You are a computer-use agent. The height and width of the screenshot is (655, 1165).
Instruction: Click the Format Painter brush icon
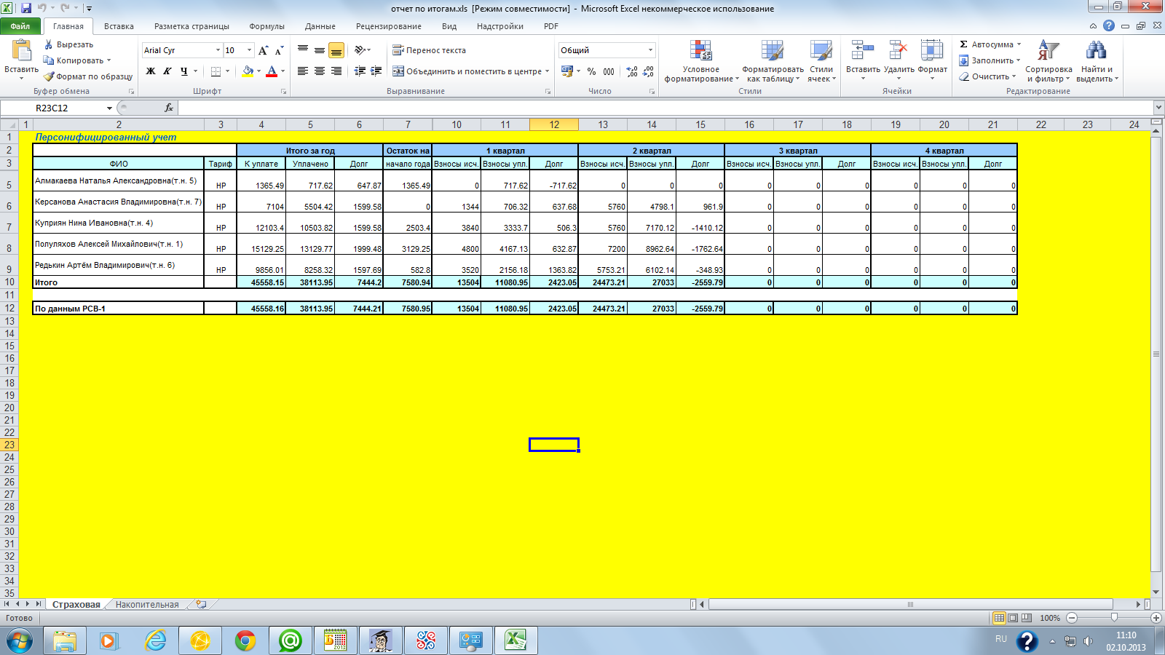click(x=49, y=76)
